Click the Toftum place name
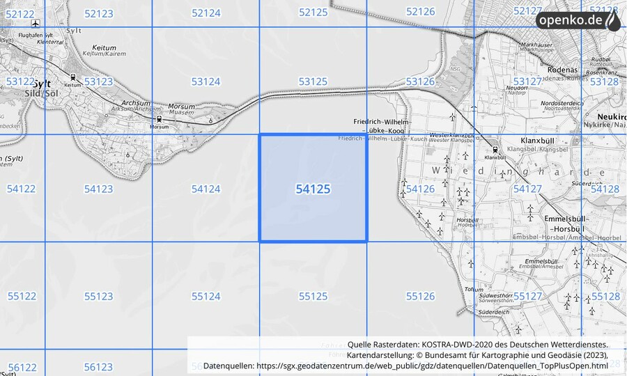 click(x=474, y=289)
